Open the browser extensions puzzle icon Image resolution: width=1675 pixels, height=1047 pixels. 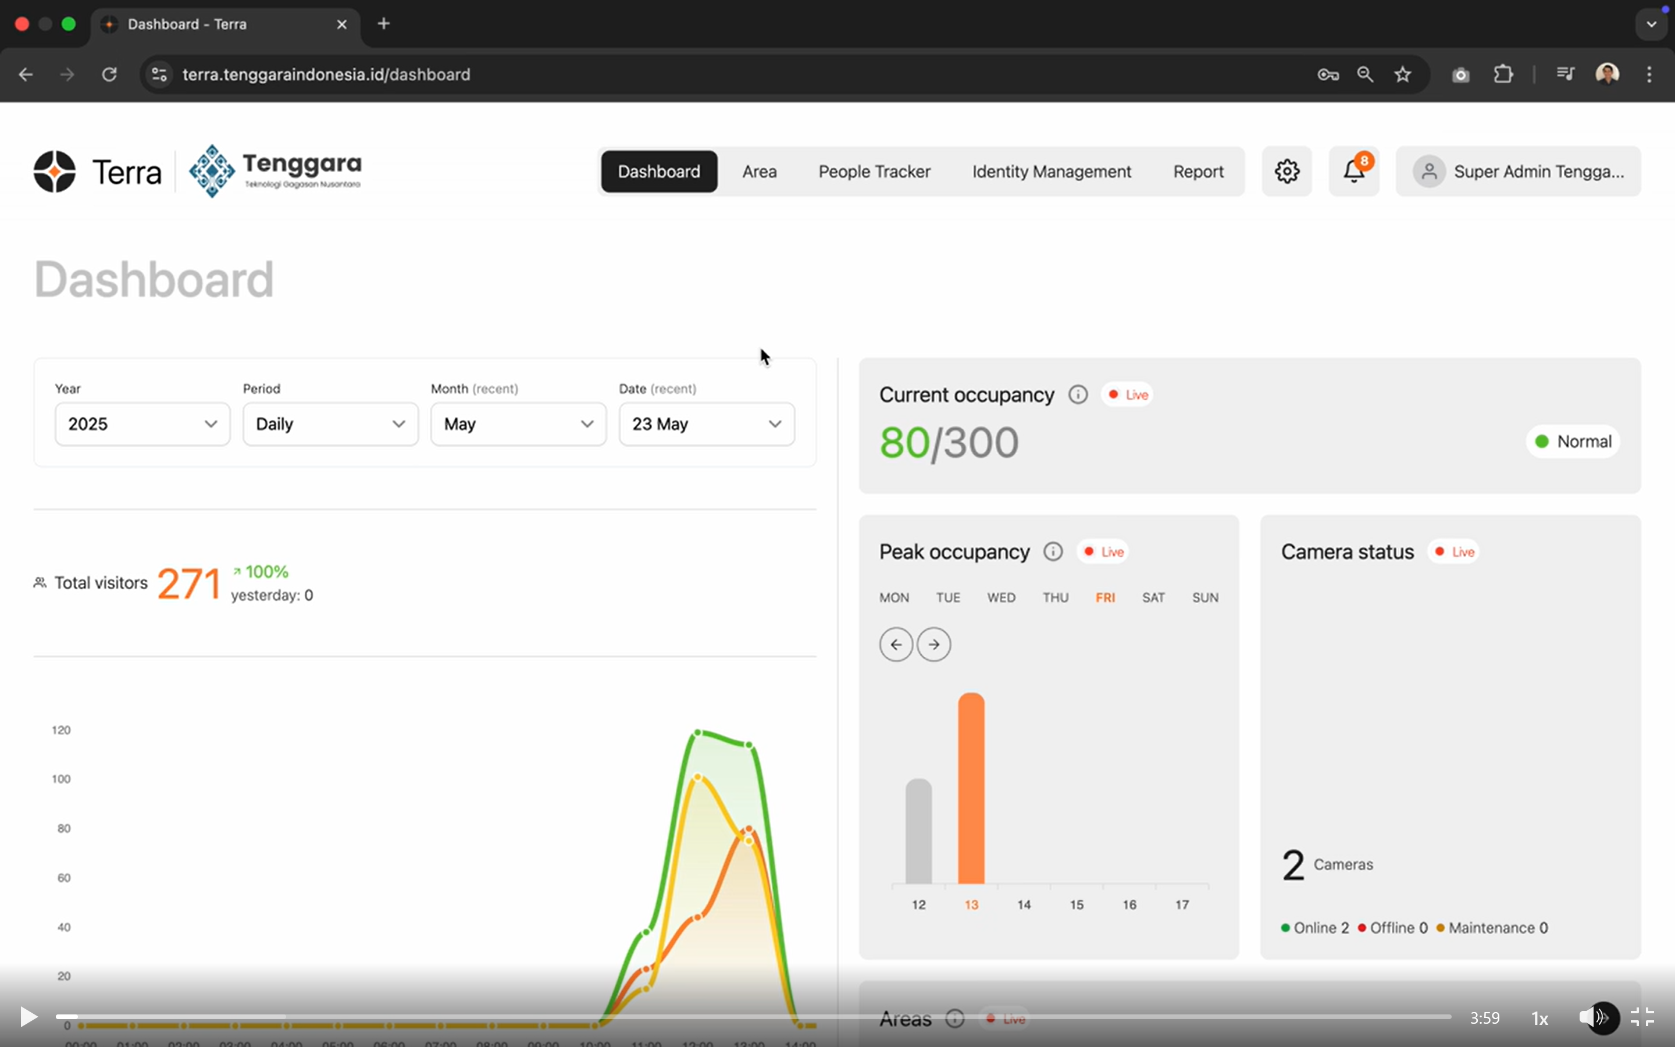[1503, 74]
